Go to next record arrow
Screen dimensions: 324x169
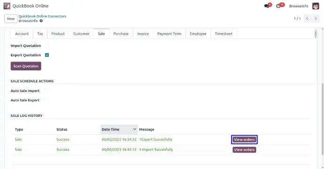(316, 19)
